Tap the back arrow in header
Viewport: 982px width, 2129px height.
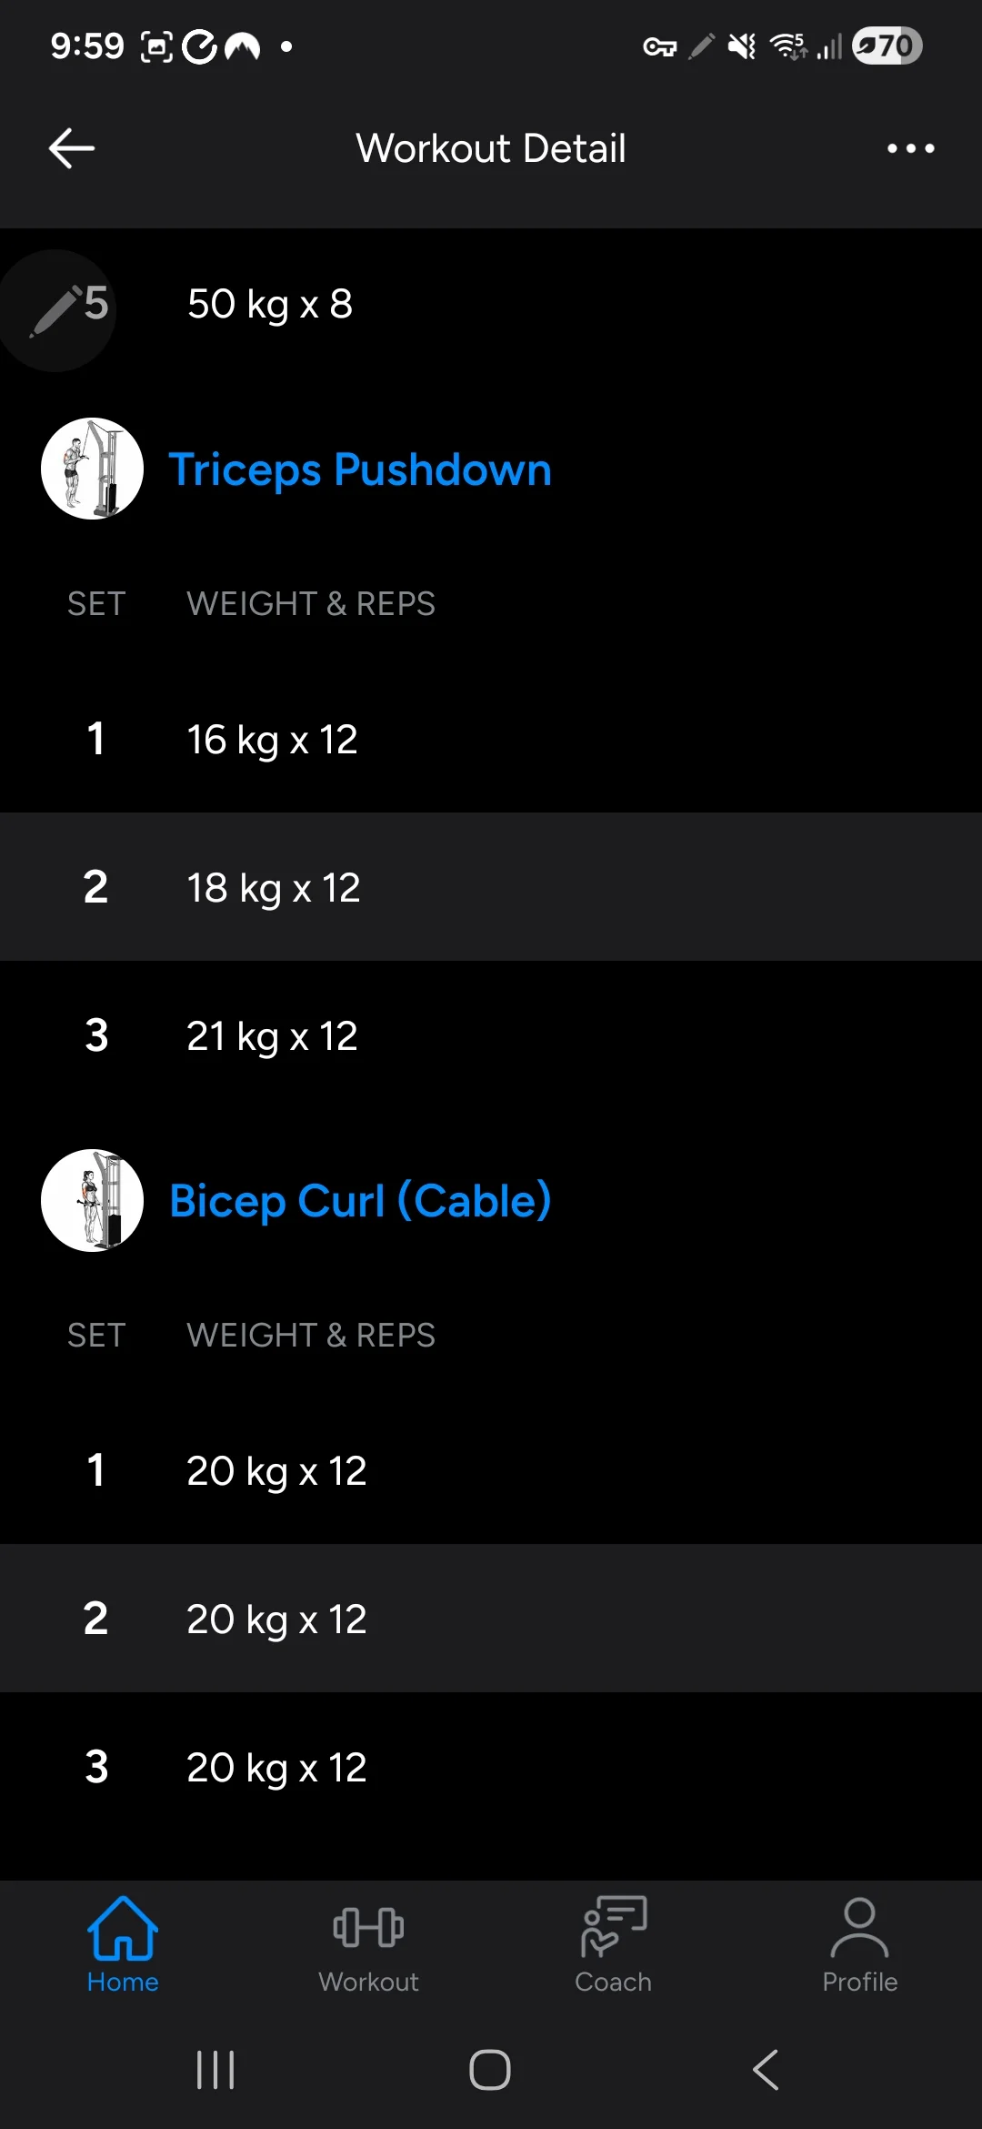[72, 148]
